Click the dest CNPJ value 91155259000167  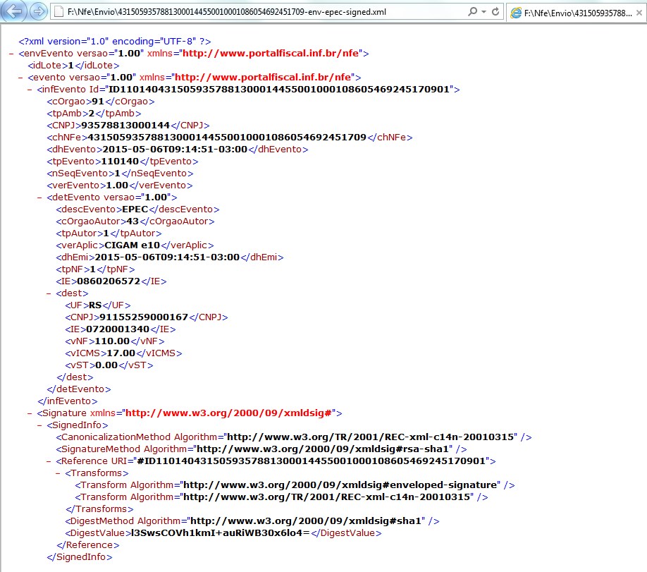pos(144,317)
